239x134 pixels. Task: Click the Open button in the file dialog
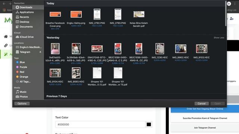[217, 103]
